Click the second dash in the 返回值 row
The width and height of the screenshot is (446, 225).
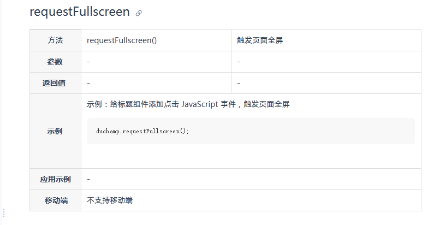pos(239,83)
